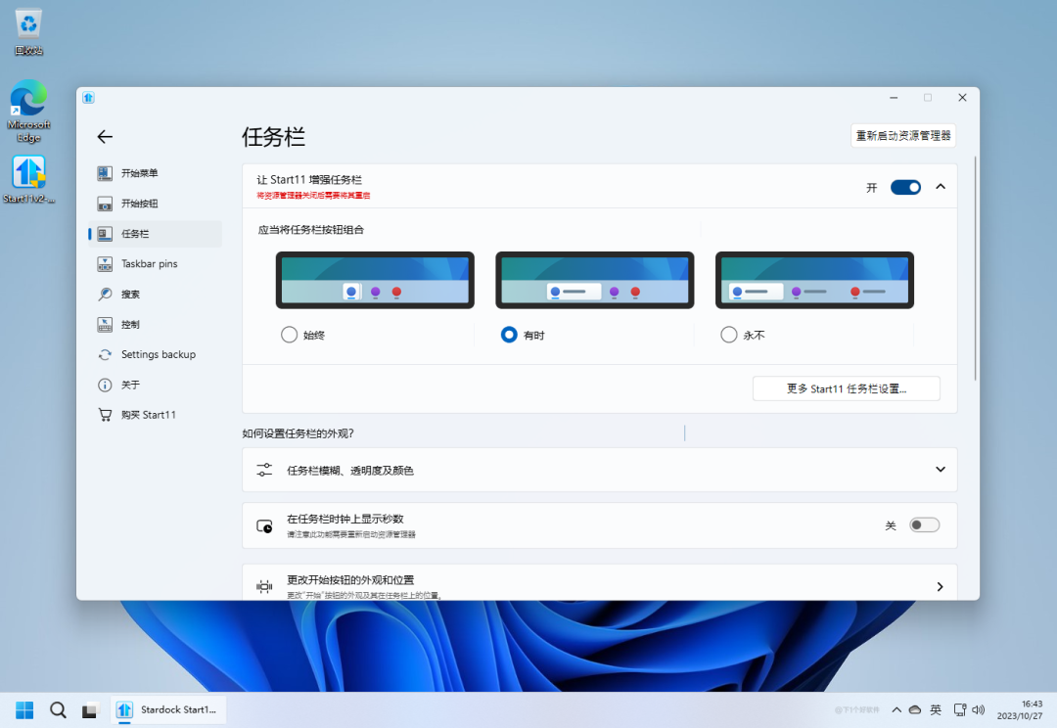The image size is (1057, 728).
Task: Open the 关于 page
Action: pos(155,385)
